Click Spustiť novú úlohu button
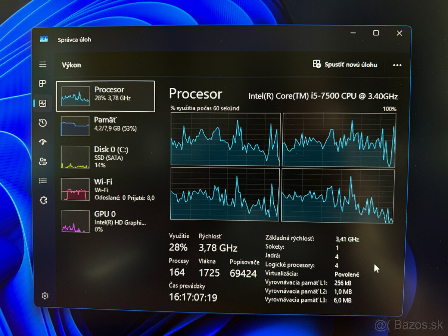This screenshot has width=448, height=336. tap(345, 65)
